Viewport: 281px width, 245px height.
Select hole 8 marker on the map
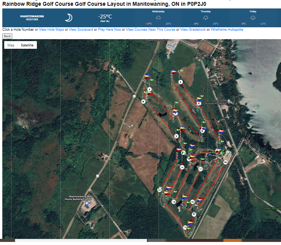point(180,82)
